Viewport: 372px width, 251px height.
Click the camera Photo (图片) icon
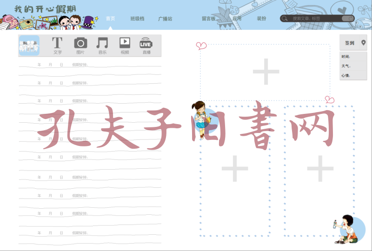pyautogui.click(x=80, y=45)
